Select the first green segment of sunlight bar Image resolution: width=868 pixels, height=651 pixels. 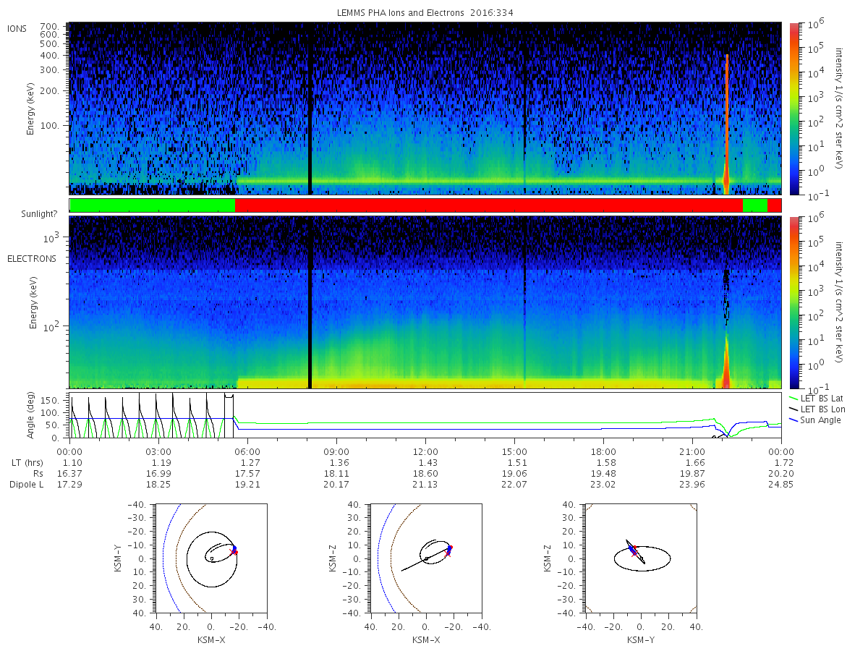tap(153, 205)
